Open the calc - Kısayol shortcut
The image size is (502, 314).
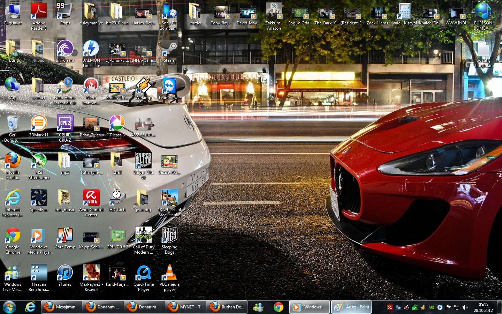click(405, 14)
